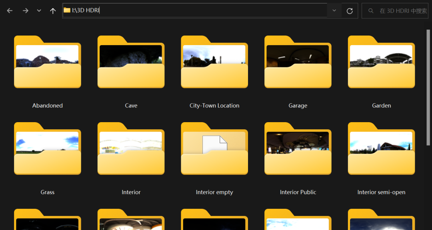432x230 pixels.
Task: Click the address bar path I:\3D HDRI
Action: point(86,10)
